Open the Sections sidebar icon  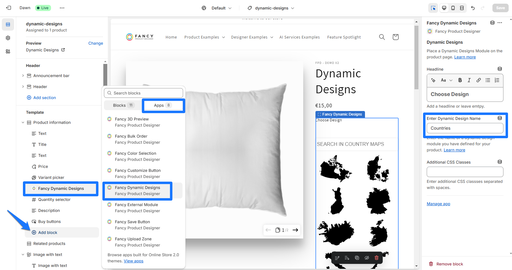8,24
